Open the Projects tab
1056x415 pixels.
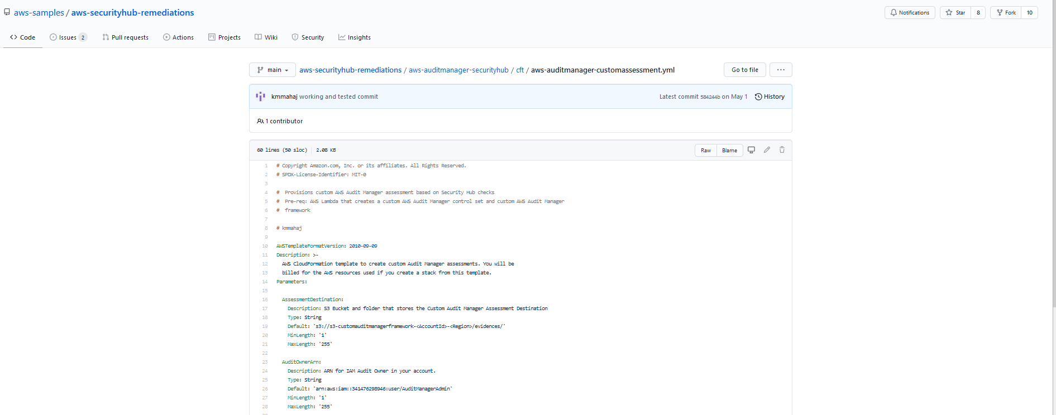tap(224, 37)
